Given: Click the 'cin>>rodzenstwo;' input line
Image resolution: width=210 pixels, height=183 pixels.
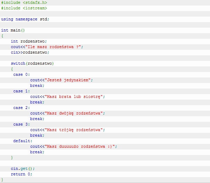Looking at the screenshot, I should click(x=30, y=52).
